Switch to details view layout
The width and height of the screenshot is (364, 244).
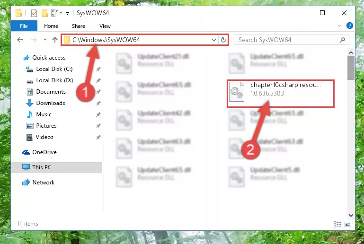pyautogui.click(x=337, y=224)
